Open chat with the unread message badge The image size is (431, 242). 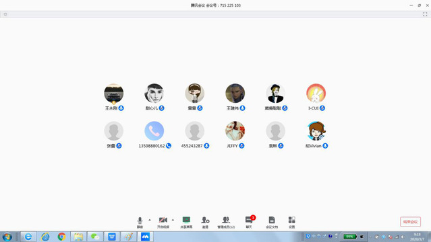click(249, 222)
